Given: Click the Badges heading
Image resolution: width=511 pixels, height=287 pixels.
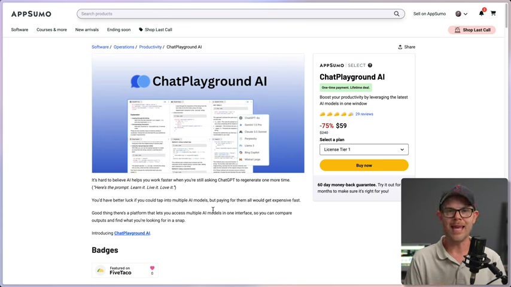Looking at the screenshot, I should coord(105,250).
